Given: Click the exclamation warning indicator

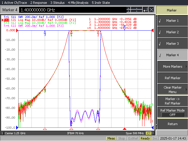Looking at the screenshot, I should click(x=153, y=133).
